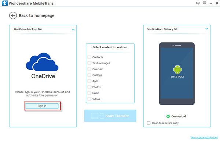Expand the OneDrive backup file dropdown
220x141 pixels.
click(x=73, y=29)
